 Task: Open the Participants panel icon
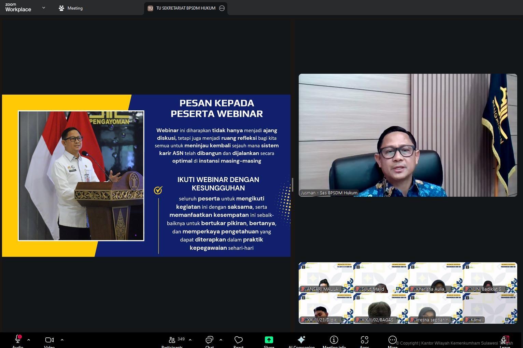point(172,340)
